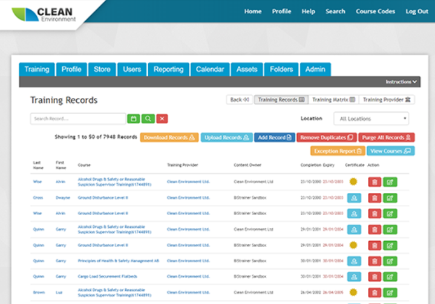Open certificate for Wise Alvin's Ground Disturbance
435x304 pixels.
[x=354, y=214]
